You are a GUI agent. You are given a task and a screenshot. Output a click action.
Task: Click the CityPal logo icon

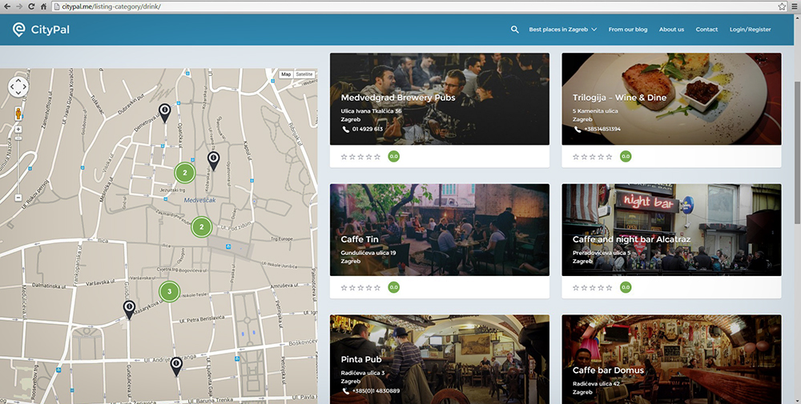pos(19,30)
